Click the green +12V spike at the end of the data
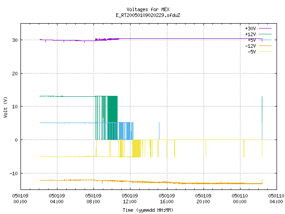The width and height of the screenshot is (285, 214). (262, 109)
